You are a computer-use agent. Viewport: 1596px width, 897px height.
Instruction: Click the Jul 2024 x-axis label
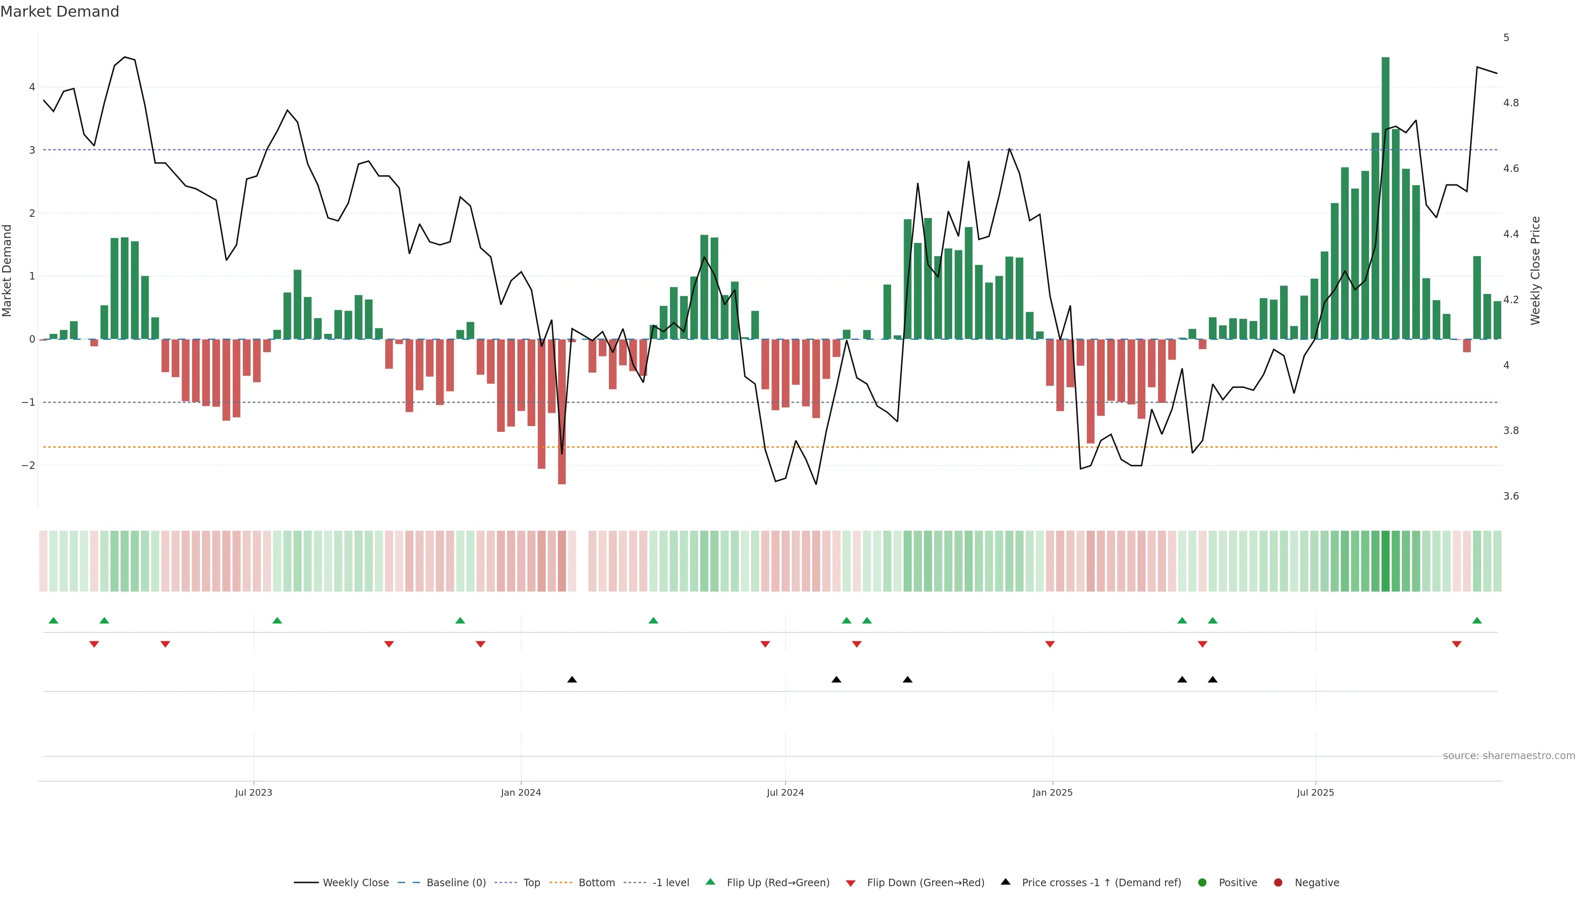(785, 792)
